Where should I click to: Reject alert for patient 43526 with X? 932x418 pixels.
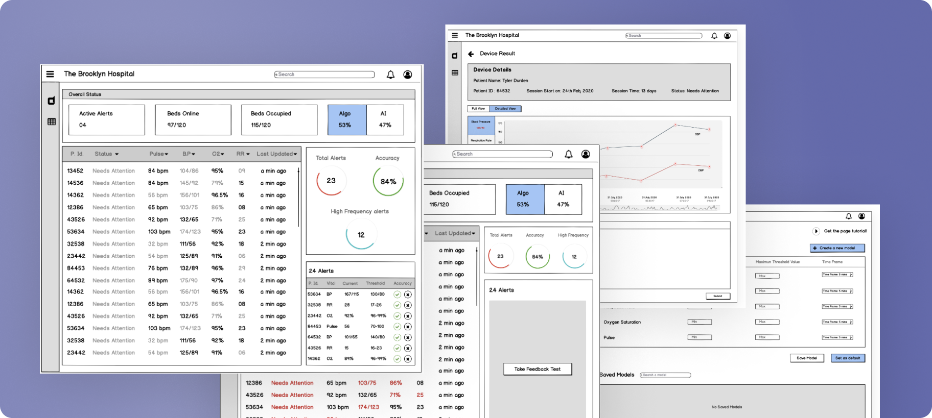coord(408,348)
